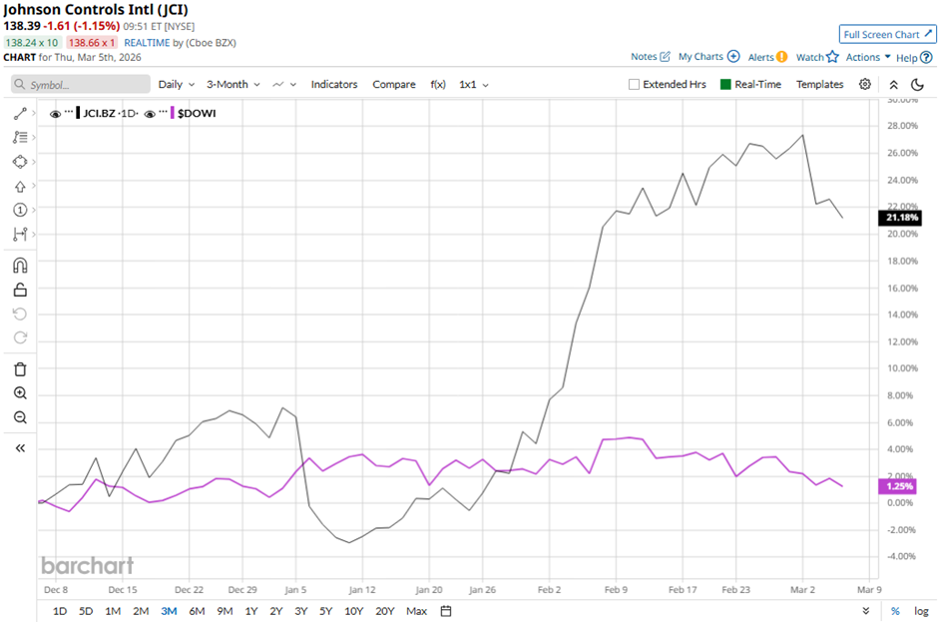Screen dimensions: 938x622
Task: Add JCI to Watch list
Action: [x=817, y=58]
